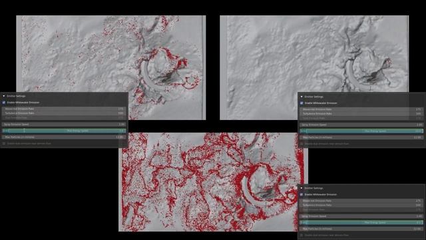The image size is (426, 240).
Task: Toggle Enable Whitewater Emission in left panel
Action: click(x=4, y=103)
